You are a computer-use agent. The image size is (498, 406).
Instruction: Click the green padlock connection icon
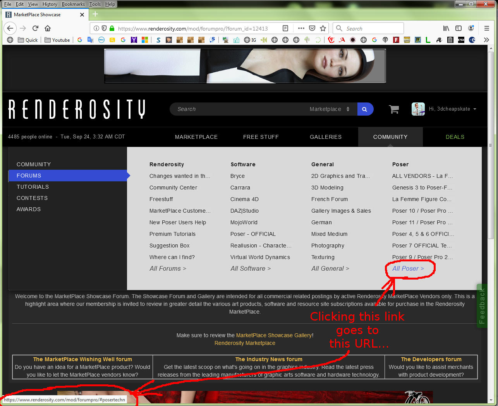click(112, 28)
